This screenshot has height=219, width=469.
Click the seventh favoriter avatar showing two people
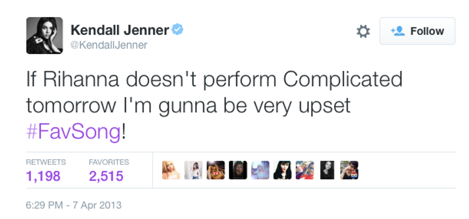coord(305,170)
